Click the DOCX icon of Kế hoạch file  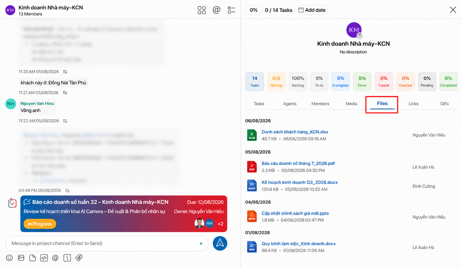click(252, 186)
